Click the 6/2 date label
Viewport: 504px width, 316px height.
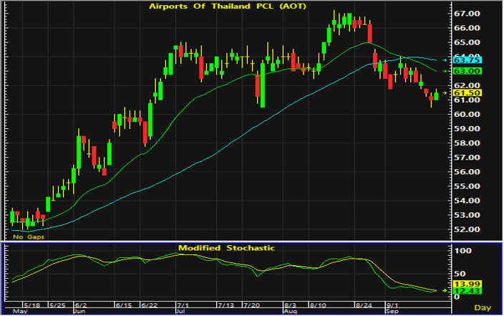point(81,305)
